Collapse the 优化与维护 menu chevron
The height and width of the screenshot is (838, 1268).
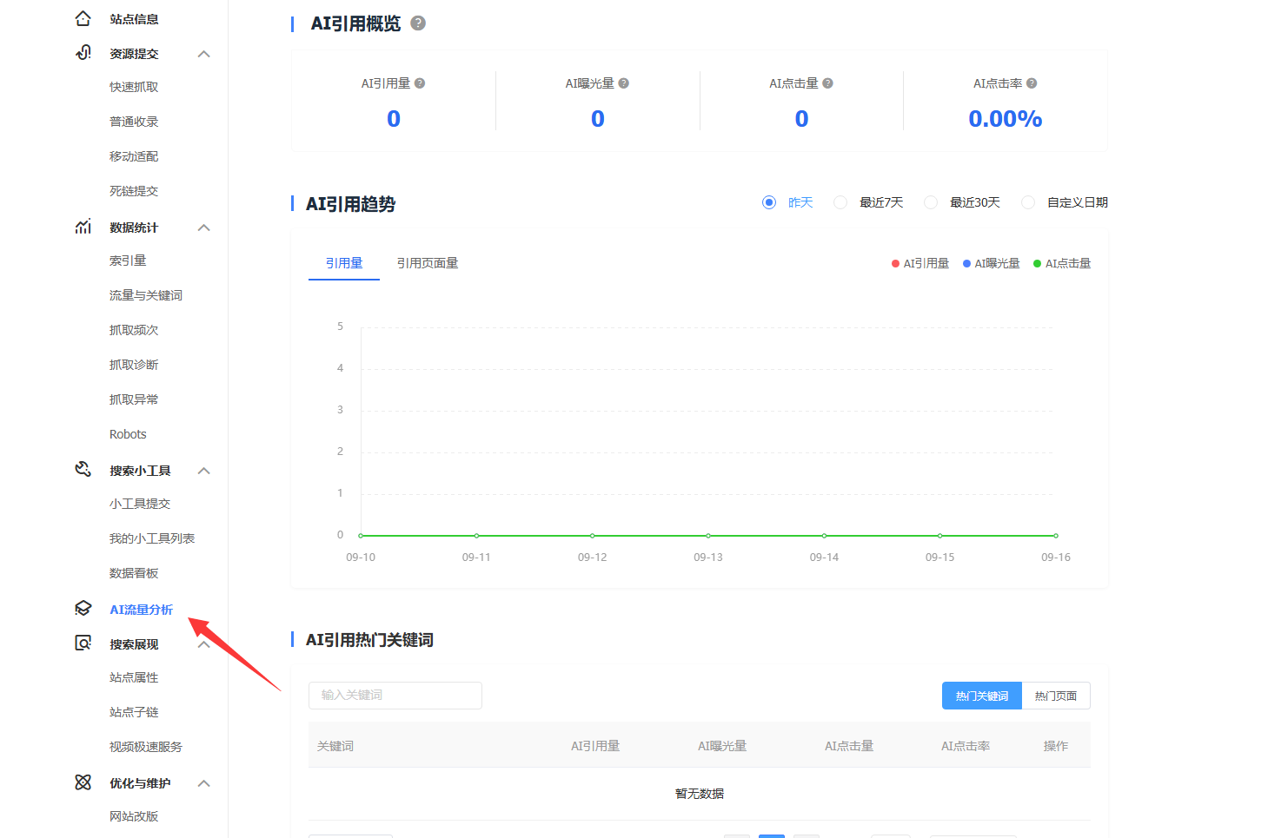point(204,783)
